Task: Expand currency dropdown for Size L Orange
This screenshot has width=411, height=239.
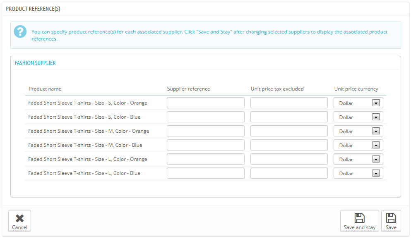Action: pos(358,159)
